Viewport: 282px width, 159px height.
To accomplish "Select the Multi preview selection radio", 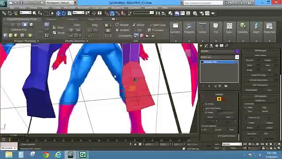I will click(x=228, y=129).
